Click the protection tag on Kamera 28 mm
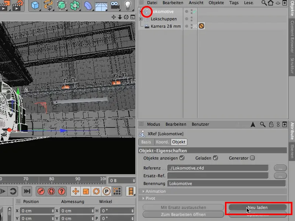The image size is (295, 221). tap(201, 26)
